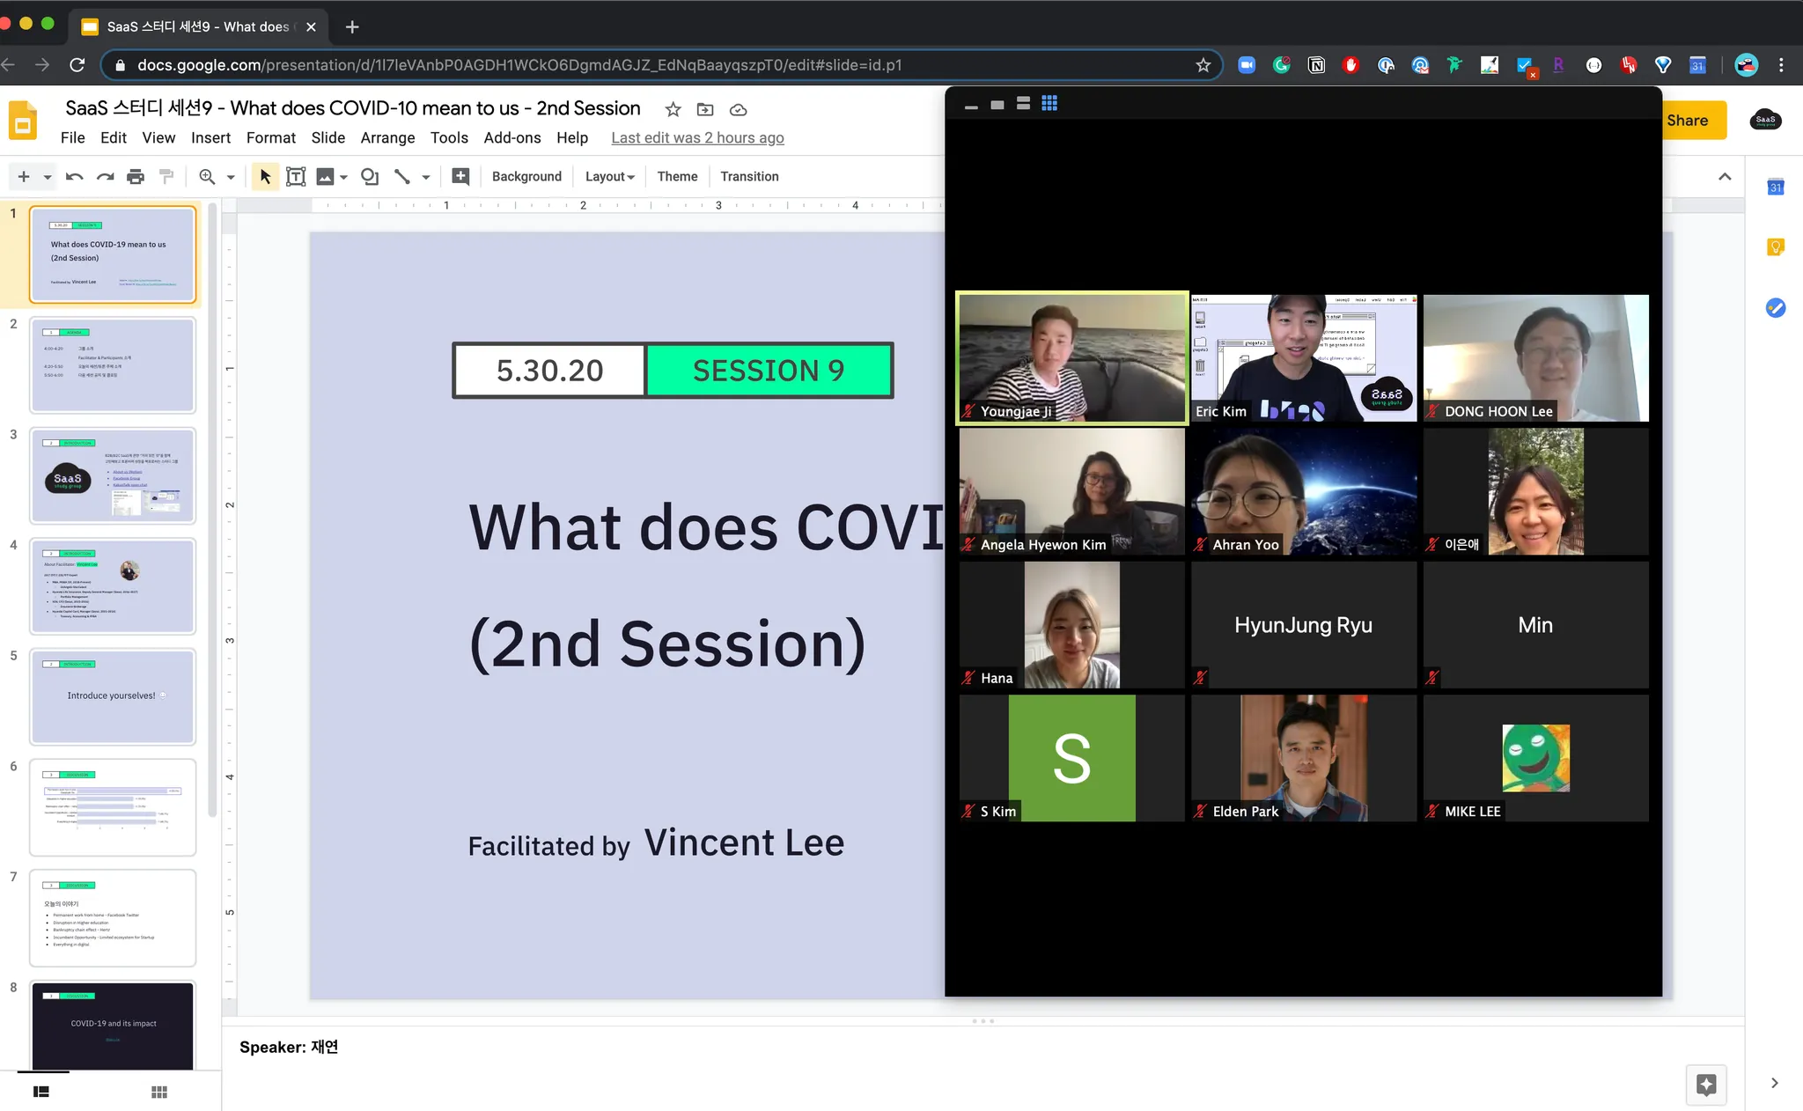Click the Undo arrow icon

pyautogui.click(x=74, y=177)
